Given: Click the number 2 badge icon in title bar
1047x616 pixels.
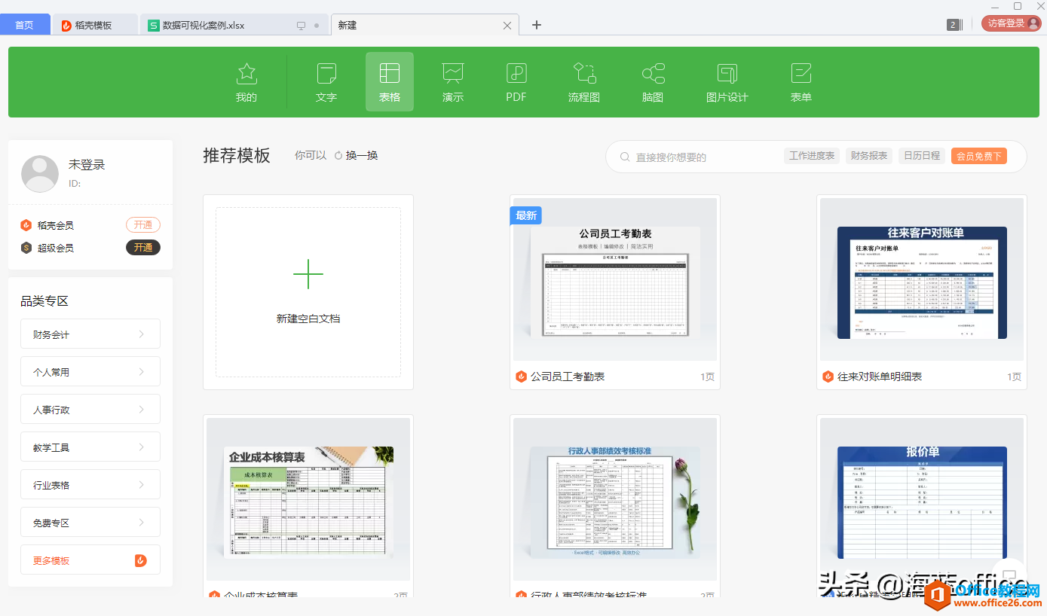Looking at the screenshot, I should pos(954,25).
